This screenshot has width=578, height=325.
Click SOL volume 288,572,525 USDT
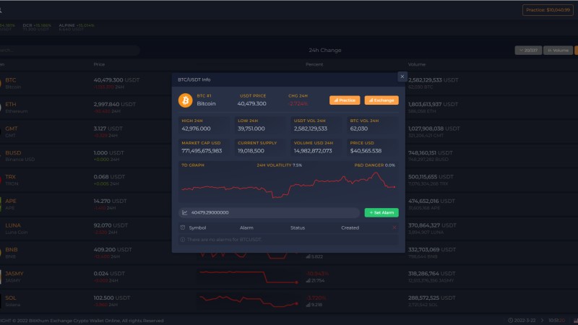[x=431, y=298]
